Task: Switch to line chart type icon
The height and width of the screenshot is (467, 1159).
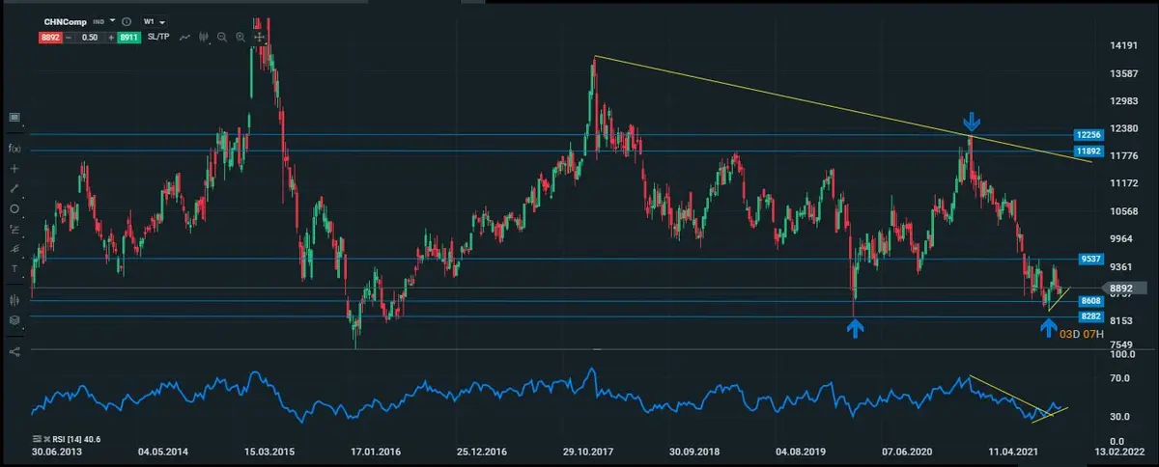Action: (184, 38)
